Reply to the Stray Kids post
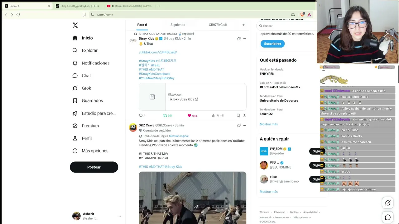The height and width of the screenshot is (224, 399). (142, 115)
